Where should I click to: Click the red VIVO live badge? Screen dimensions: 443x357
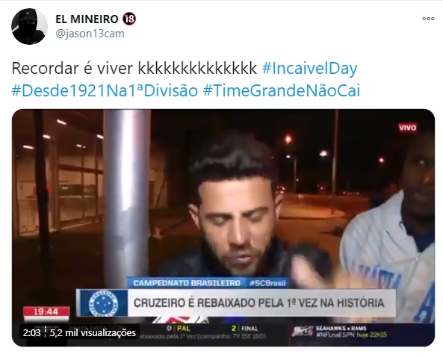tap(407, 128)
